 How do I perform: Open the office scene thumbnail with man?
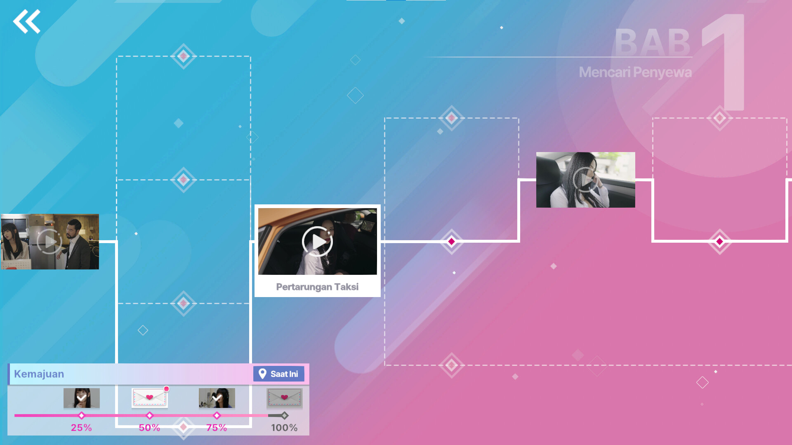coord(49,241)
